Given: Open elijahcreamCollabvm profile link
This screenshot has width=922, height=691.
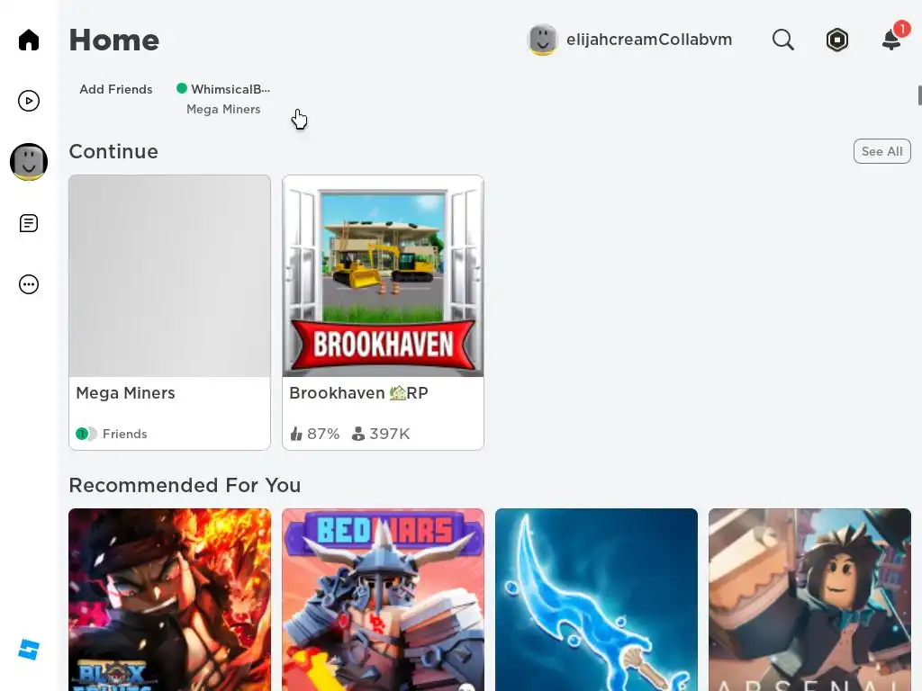Looking at the screenshot, I should (629, 40).
